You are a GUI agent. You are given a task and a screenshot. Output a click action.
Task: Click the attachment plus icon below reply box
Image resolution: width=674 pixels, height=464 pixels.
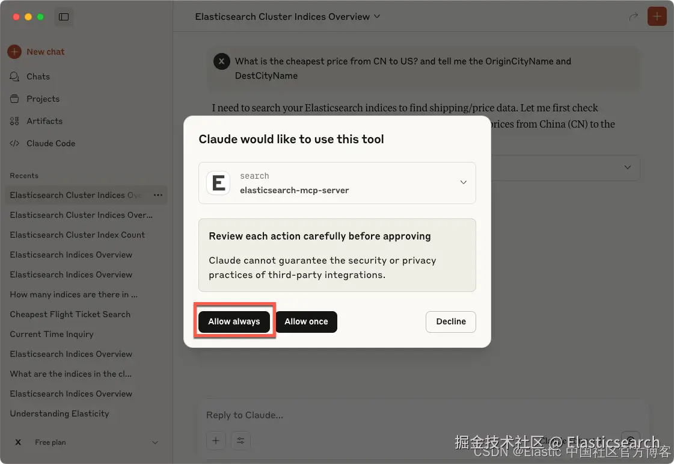[216, 441]
